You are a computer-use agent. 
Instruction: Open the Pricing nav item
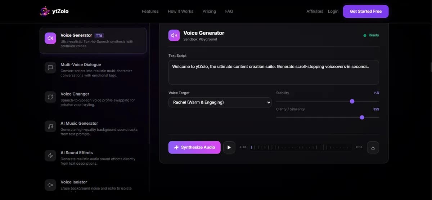tap(209, 11)
